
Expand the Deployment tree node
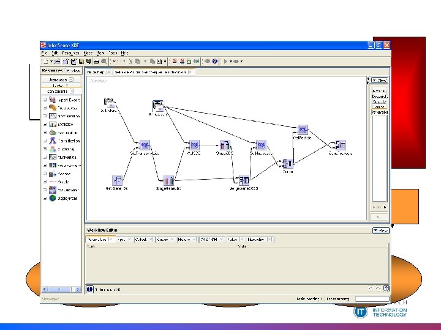pos(45,198)
